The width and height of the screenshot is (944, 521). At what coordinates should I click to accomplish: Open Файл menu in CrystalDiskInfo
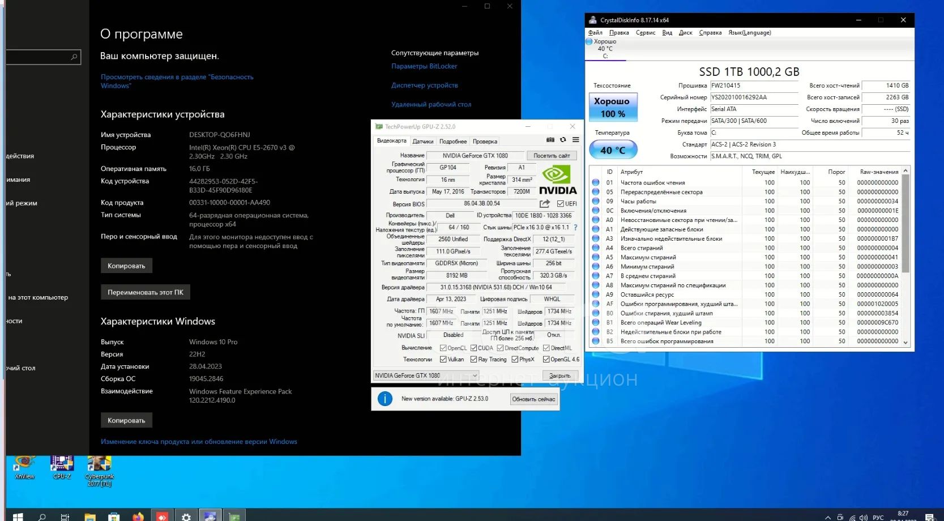(x=595, y=33)
